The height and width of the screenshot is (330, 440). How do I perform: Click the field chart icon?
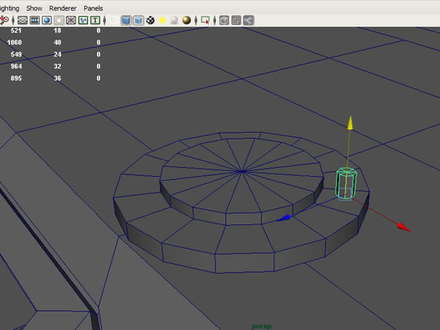click(x=70, y=20)
